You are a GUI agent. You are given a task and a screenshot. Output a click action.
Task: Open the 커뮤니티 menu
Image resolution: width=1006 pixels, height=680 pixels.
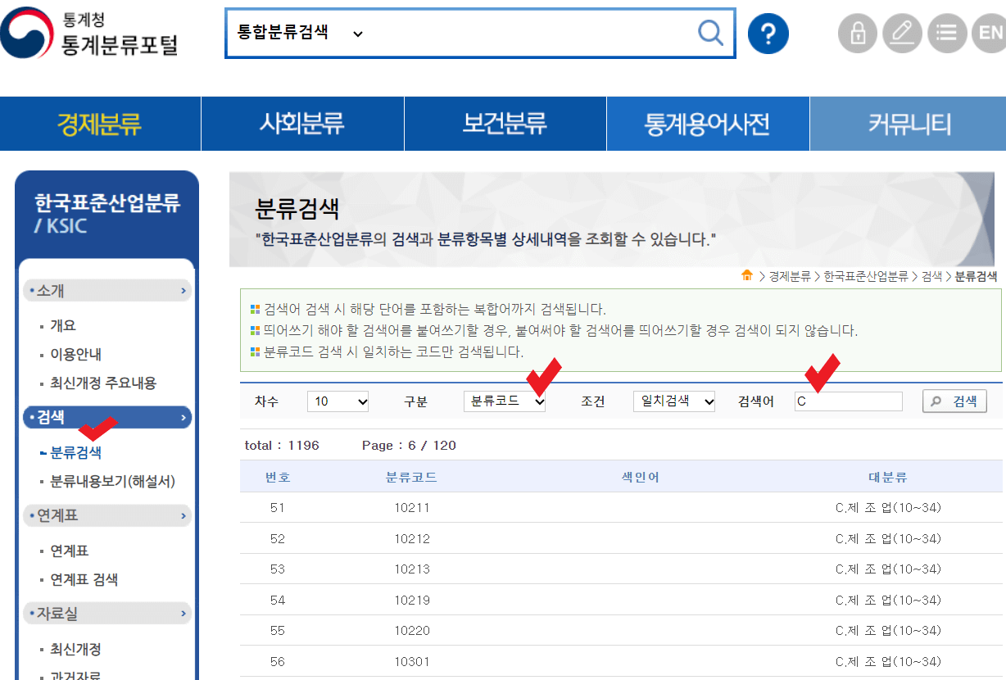click(x=908, y=123)
